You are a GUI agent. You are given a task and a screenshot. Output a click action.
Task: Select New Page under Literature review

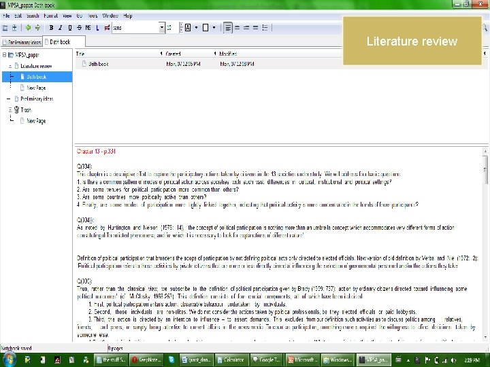36,88
